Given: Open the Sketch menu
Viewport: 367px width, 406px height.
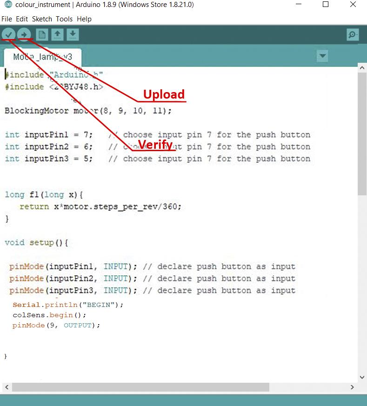Looking at the screenshot, I should pos(42,19).
